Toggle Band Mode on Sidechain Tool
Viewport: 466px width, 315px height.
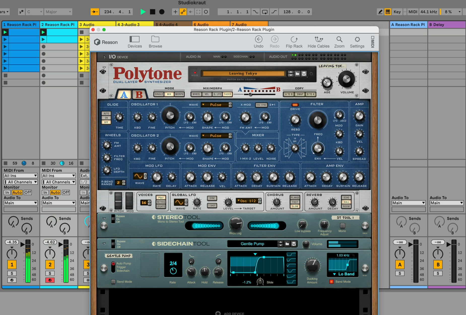click(331, 282)
